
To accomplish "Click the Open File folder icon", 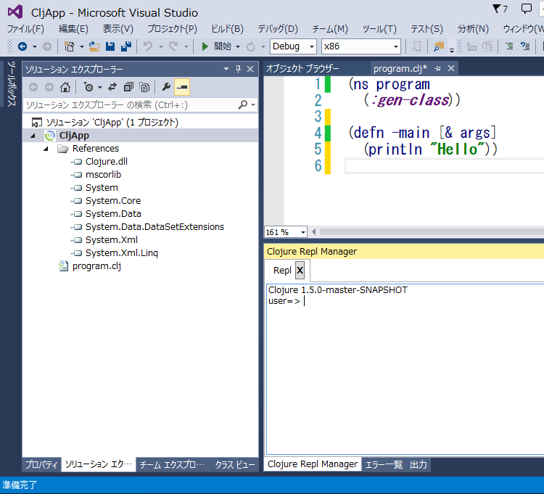I will click(x=94, y=46).
